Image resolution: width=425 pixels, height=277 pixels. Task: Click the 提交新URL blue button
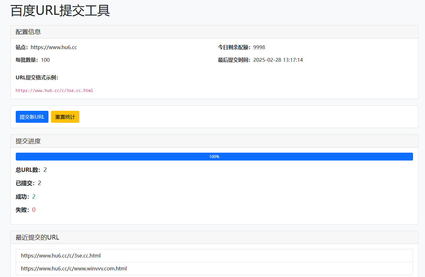32,116
